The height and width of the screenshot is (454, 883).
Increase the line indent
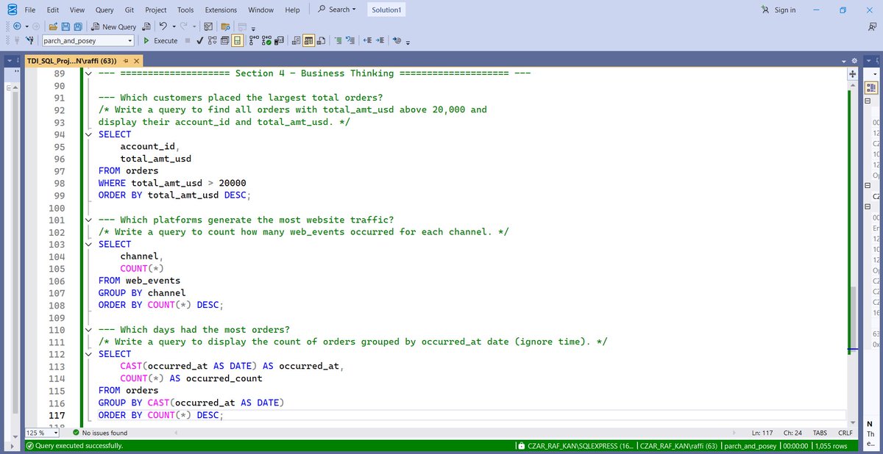click(380, 40)
